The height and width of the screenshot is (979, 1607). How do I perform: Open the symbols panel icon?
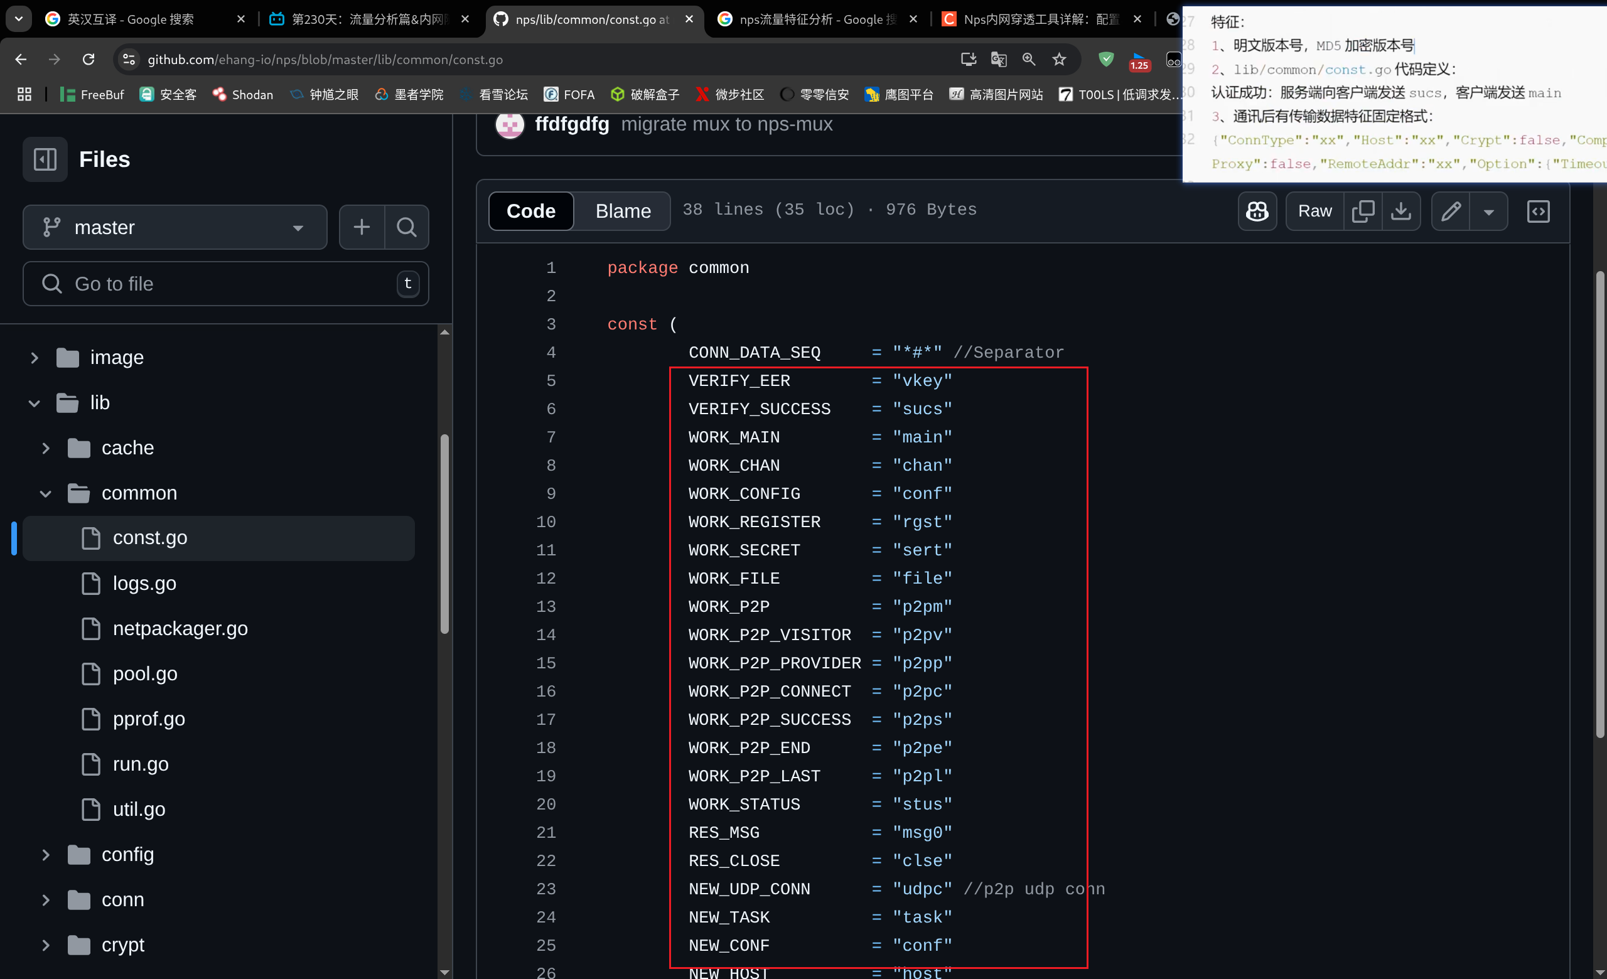tap(1538, 211)
